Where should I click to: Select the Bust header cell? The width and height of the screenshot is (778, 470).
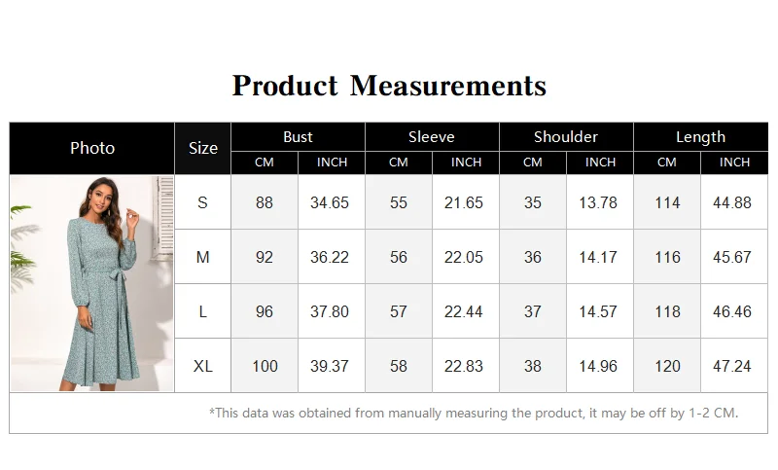click(x=298, y=136)
